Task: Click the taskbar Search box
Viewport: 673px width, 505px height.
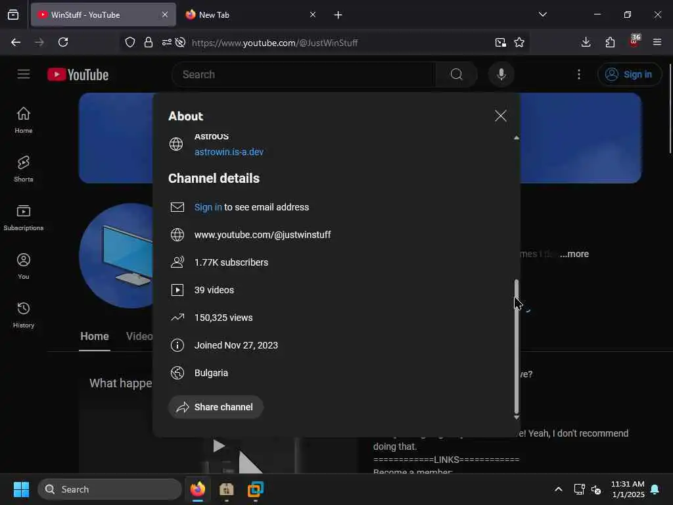Action: 110,489
